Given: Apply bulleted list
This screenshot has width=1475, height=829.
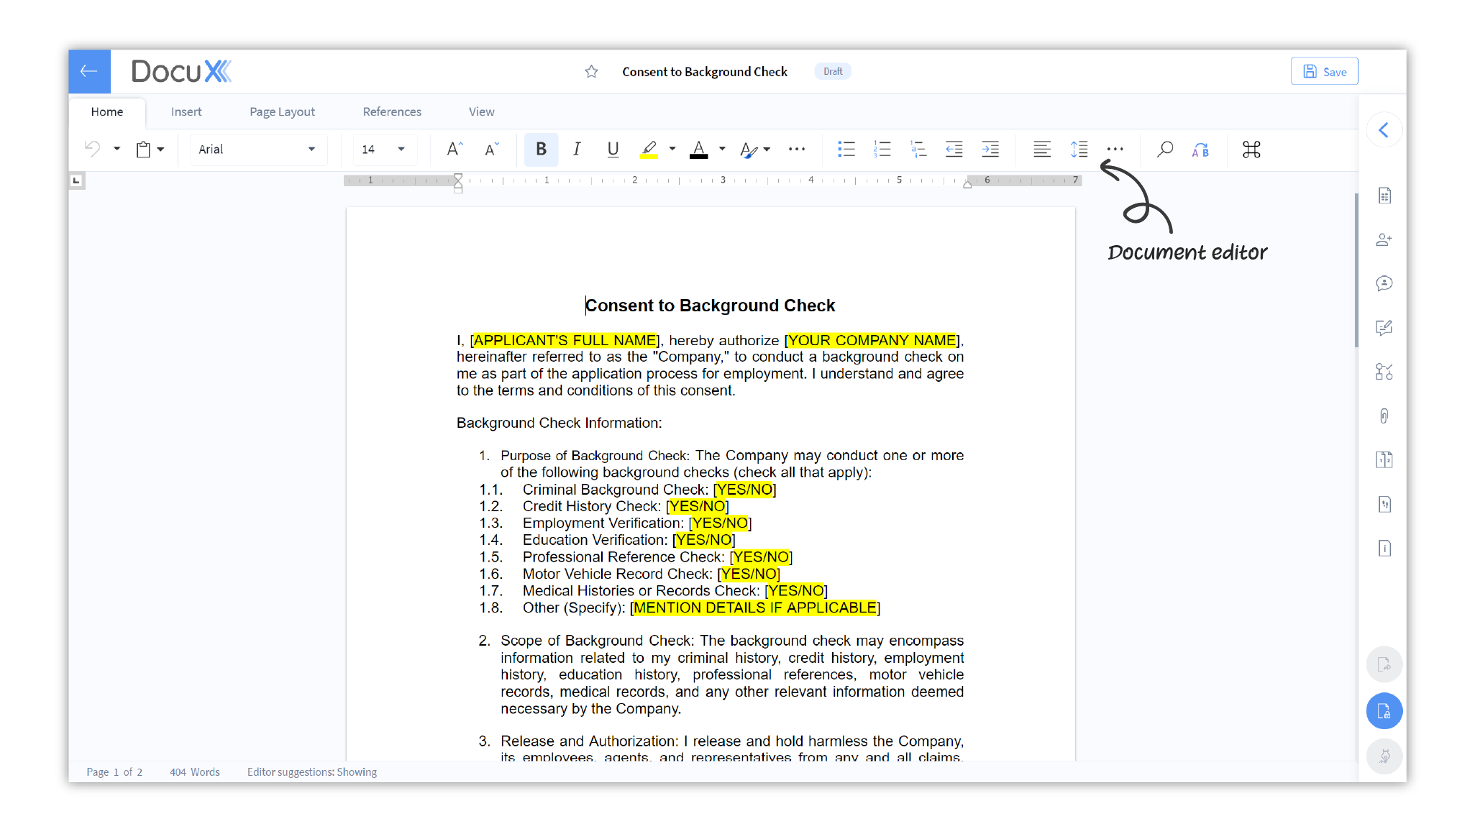Looking at the screenshot, I should [x=846, y=149].
